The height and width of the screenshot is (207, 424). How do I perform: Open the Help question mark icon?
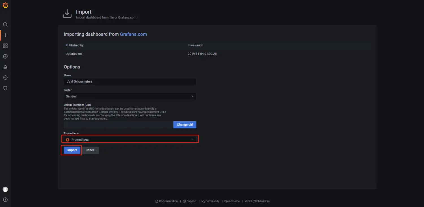pyautogui.click(x=5, y=200)
